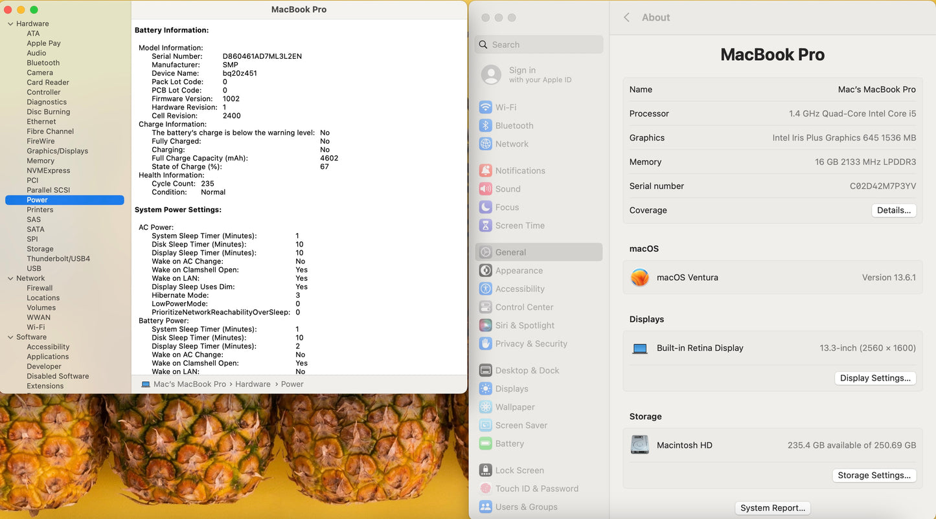936x519 pixels.
Task: Click the Search field in Settings
Action: coord(539,45)
